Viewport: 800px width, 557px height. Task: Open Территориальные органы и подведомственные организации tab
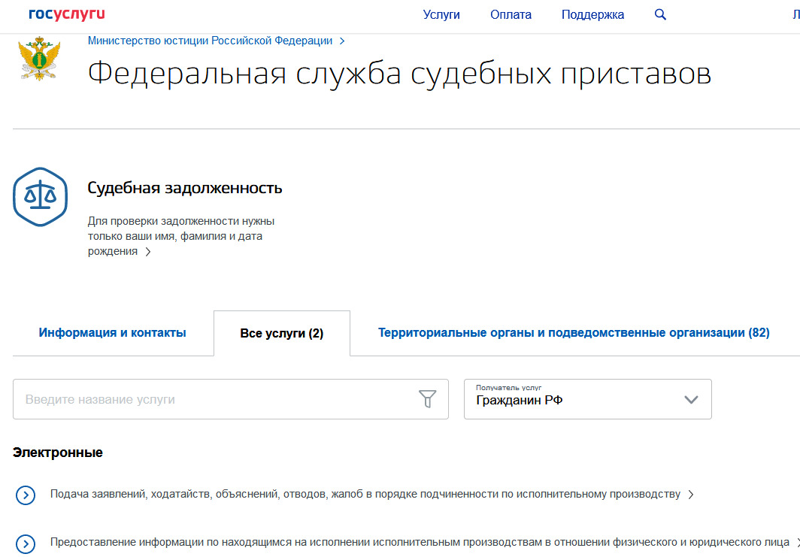click(574, 332)
